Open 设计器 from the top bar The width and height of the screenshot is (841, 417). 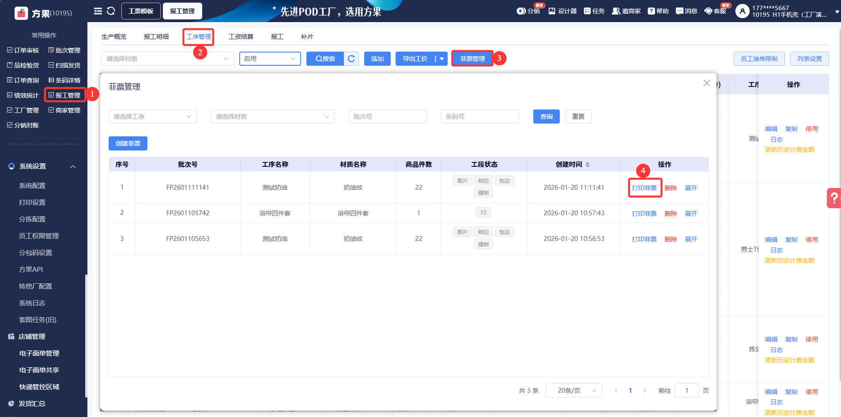tap(562, 11)
